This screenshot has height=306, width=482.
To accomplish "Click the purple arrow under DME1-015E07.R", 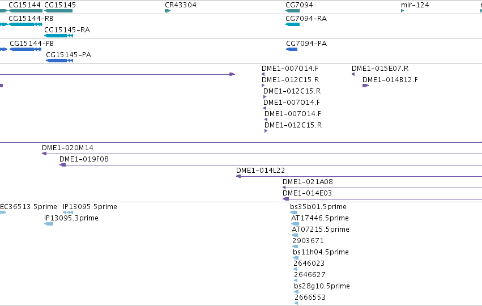I will coord(353,74).
